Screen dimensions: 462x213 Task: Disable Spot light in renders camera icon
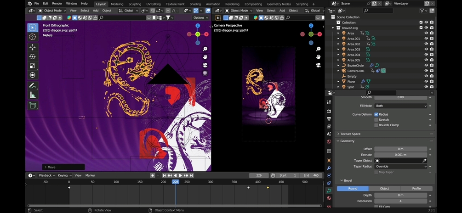(432, 87)
